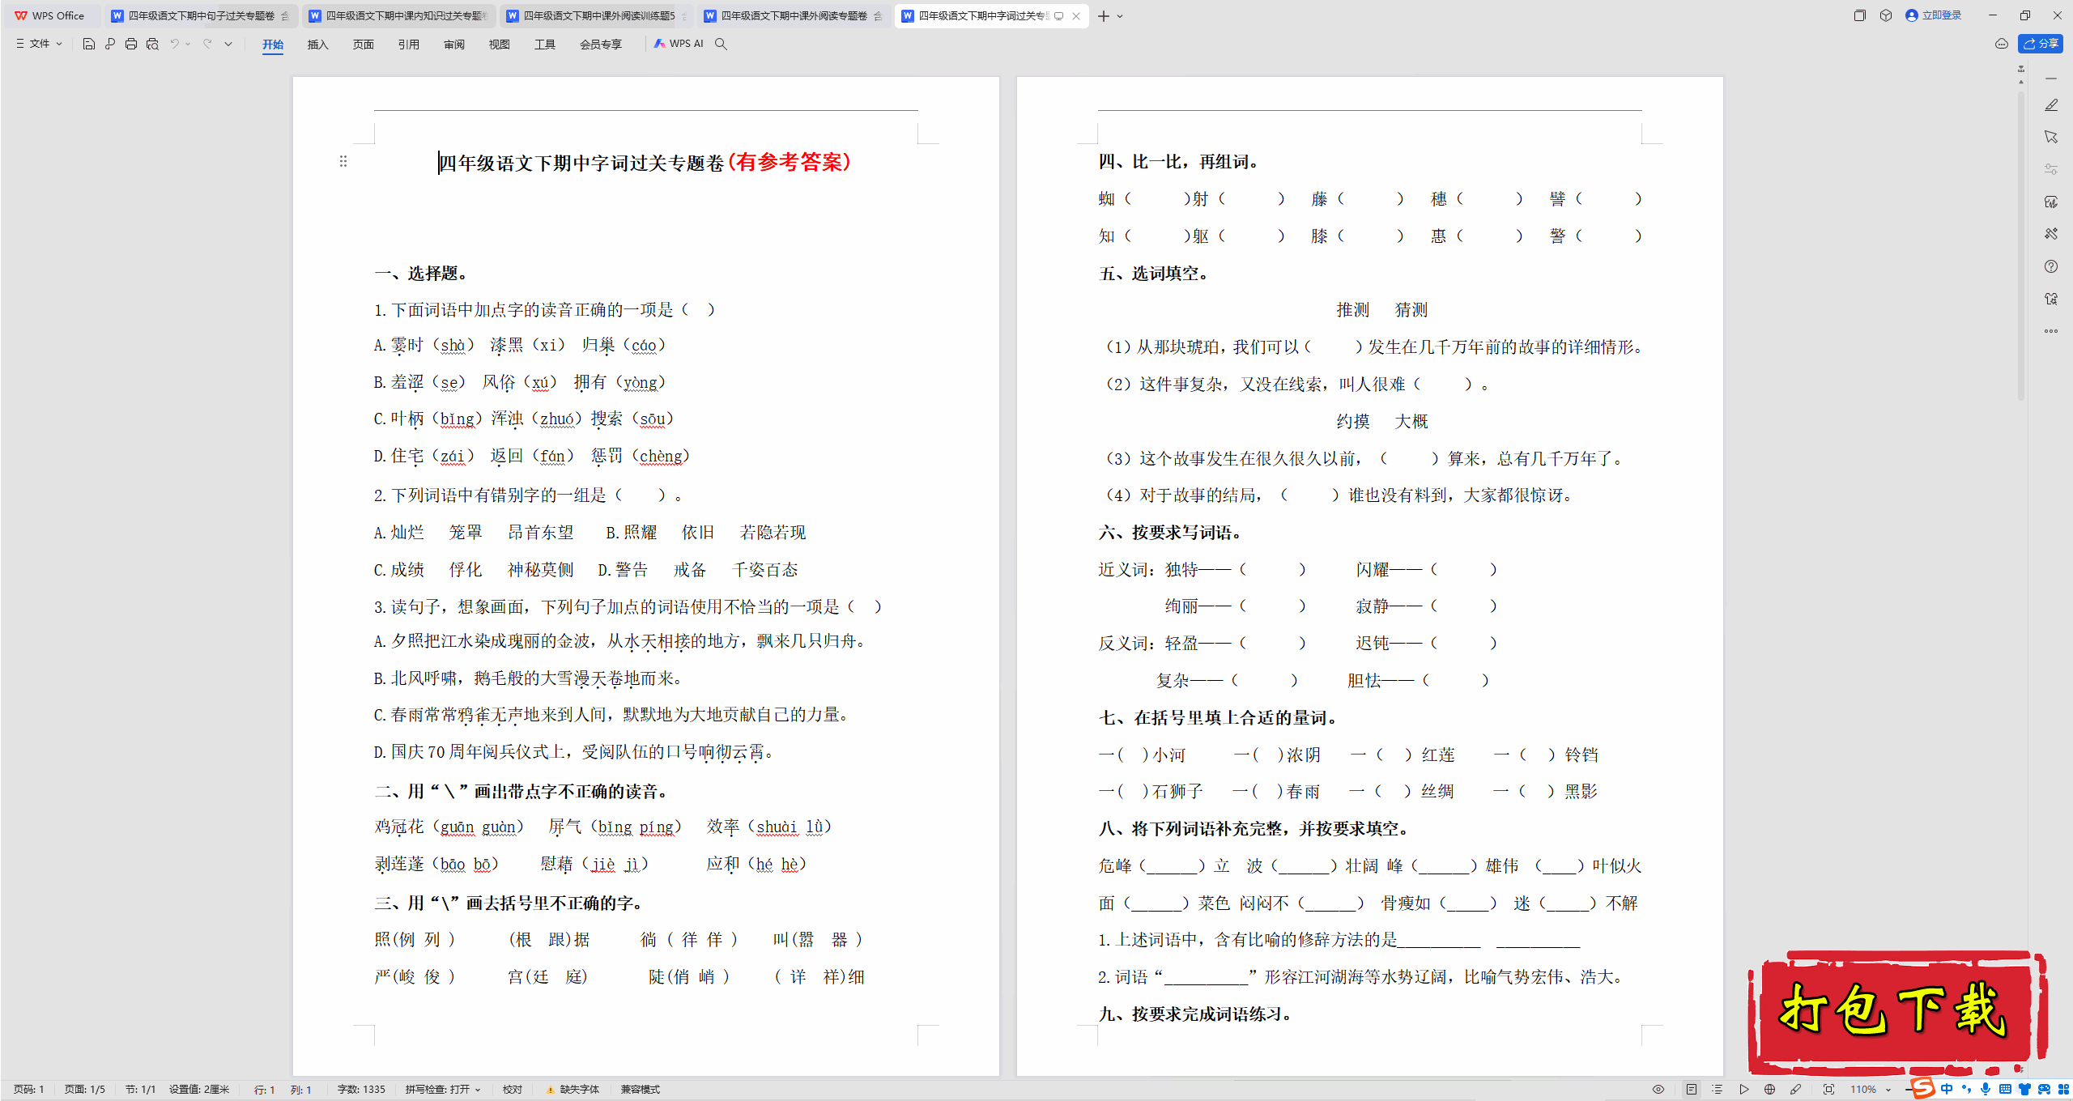Click the cube icon in title bar

point(1886,15)
